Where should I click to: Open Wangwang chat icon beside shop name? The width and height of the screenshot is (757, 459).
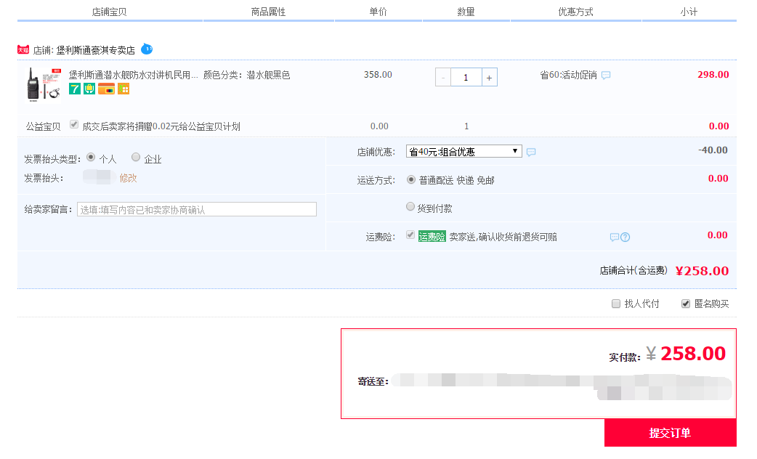146,49
